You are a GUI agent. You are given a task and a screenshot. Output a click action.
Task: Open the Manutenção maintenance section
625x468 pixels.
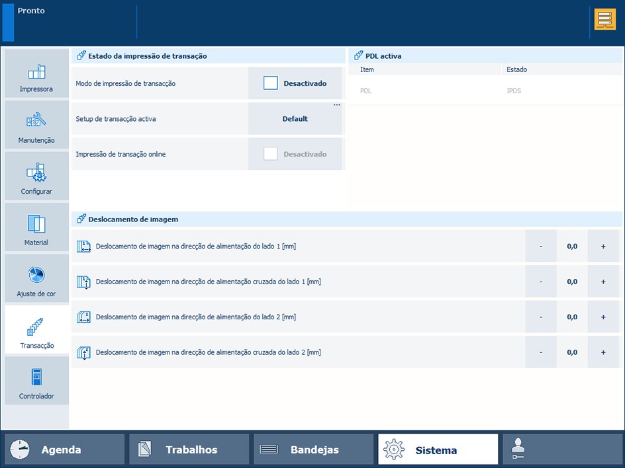tap(36, 125)
